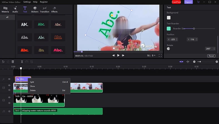219x124 pixels.
Task: Open the Materia media tab
Action: tap(5, 9)
